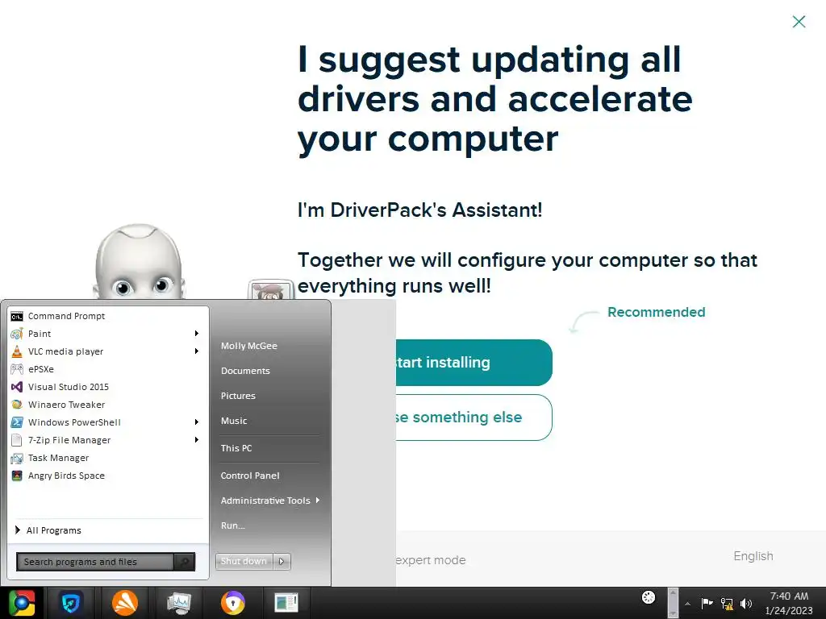Expand the VLC media player submenu arrow

[197, 351]
